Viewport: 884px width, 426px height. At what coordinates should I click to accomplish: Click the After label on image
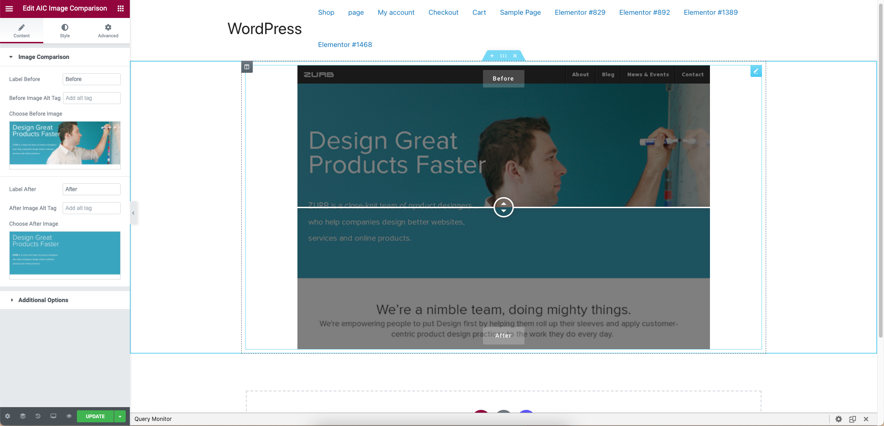pos(503,336)
